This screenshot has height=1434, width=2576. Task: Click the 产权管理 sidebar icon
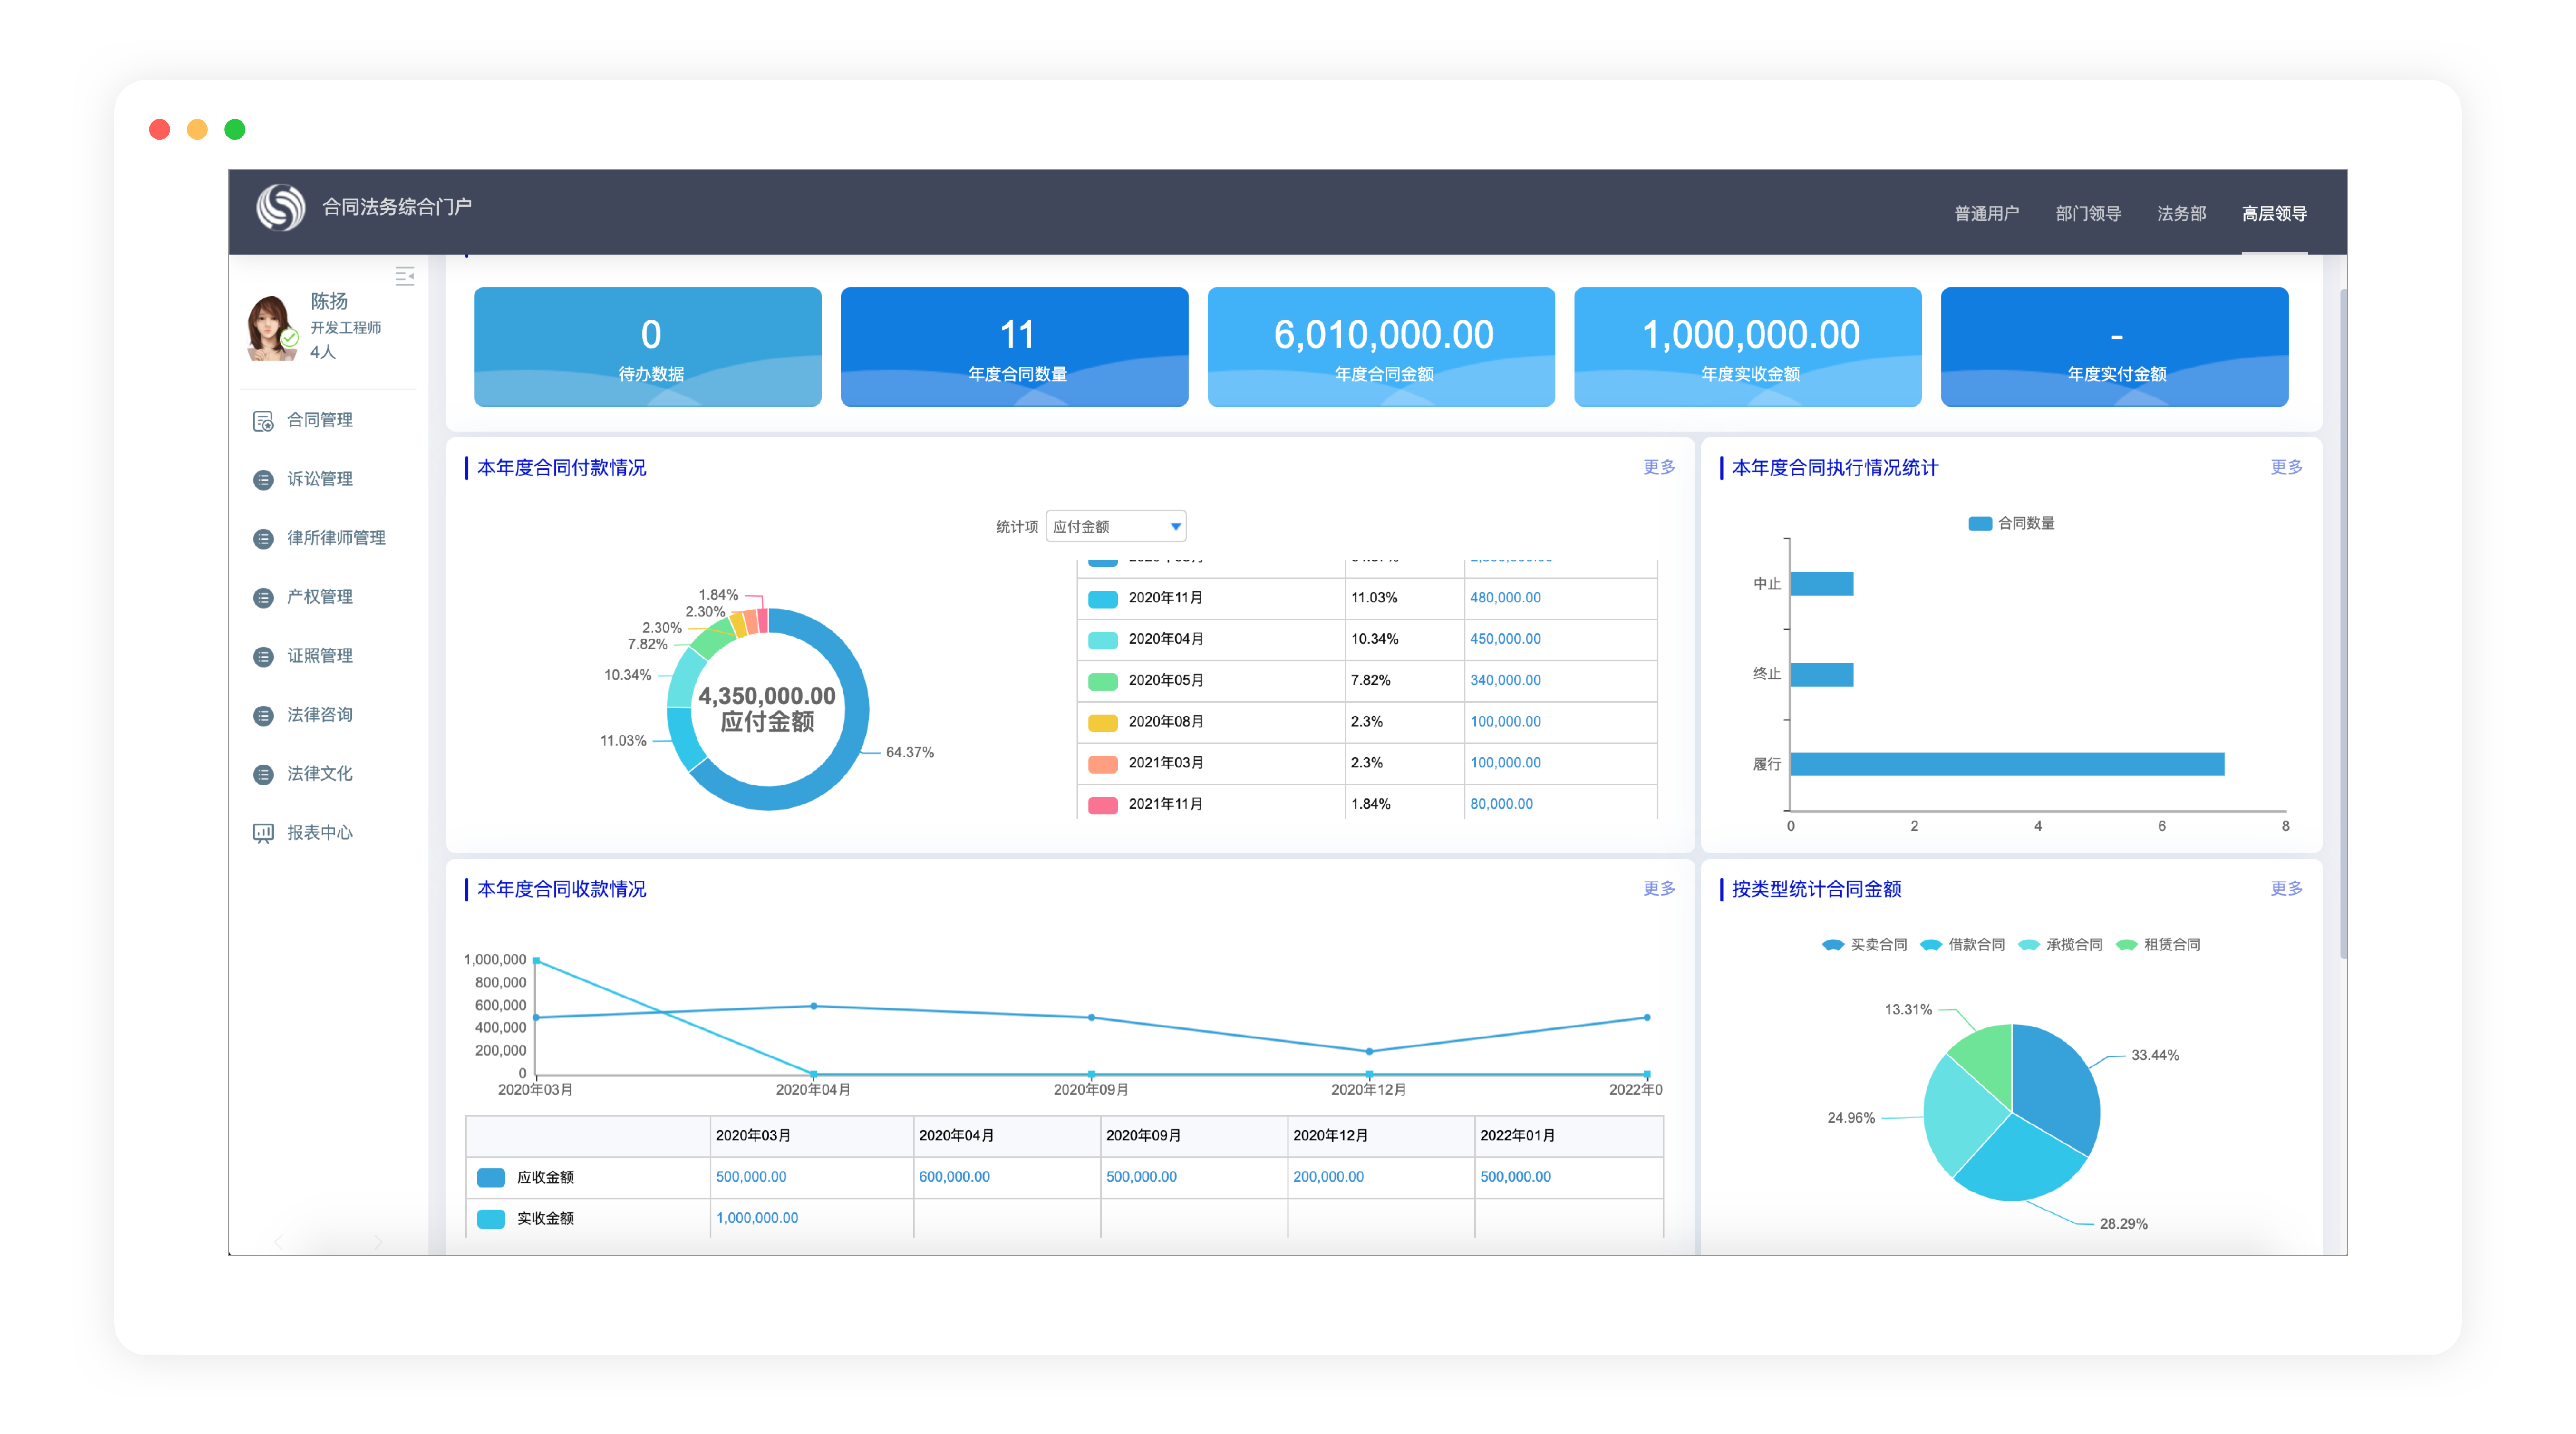pos(263,598)
